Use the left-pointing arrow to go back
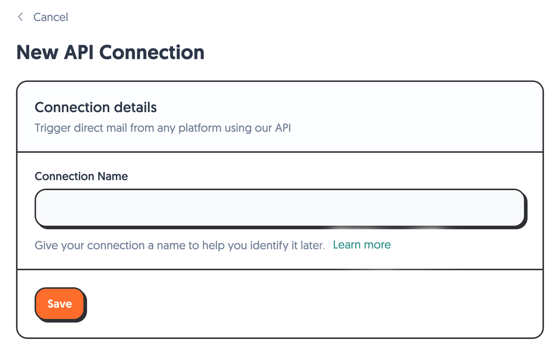Viewport: 560px width, 356px height. 20,17
